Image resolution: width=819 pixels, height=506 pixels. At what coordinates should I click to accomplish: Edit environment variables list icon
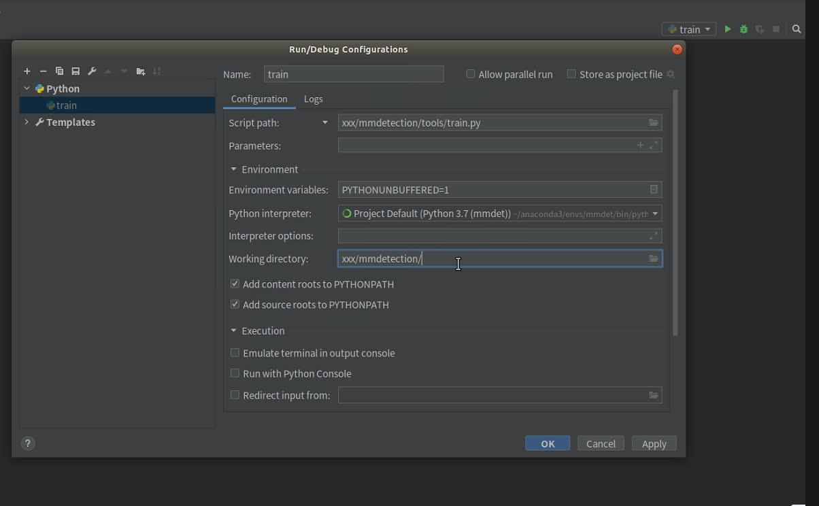(x=653, y=190)
